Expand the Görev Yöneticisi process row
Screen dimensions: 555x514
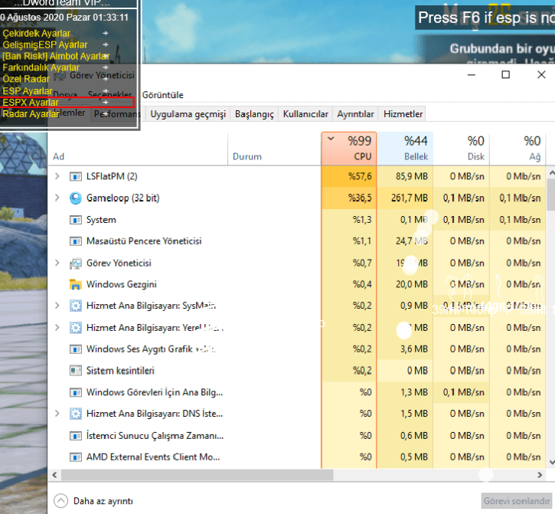pos(57,263)
